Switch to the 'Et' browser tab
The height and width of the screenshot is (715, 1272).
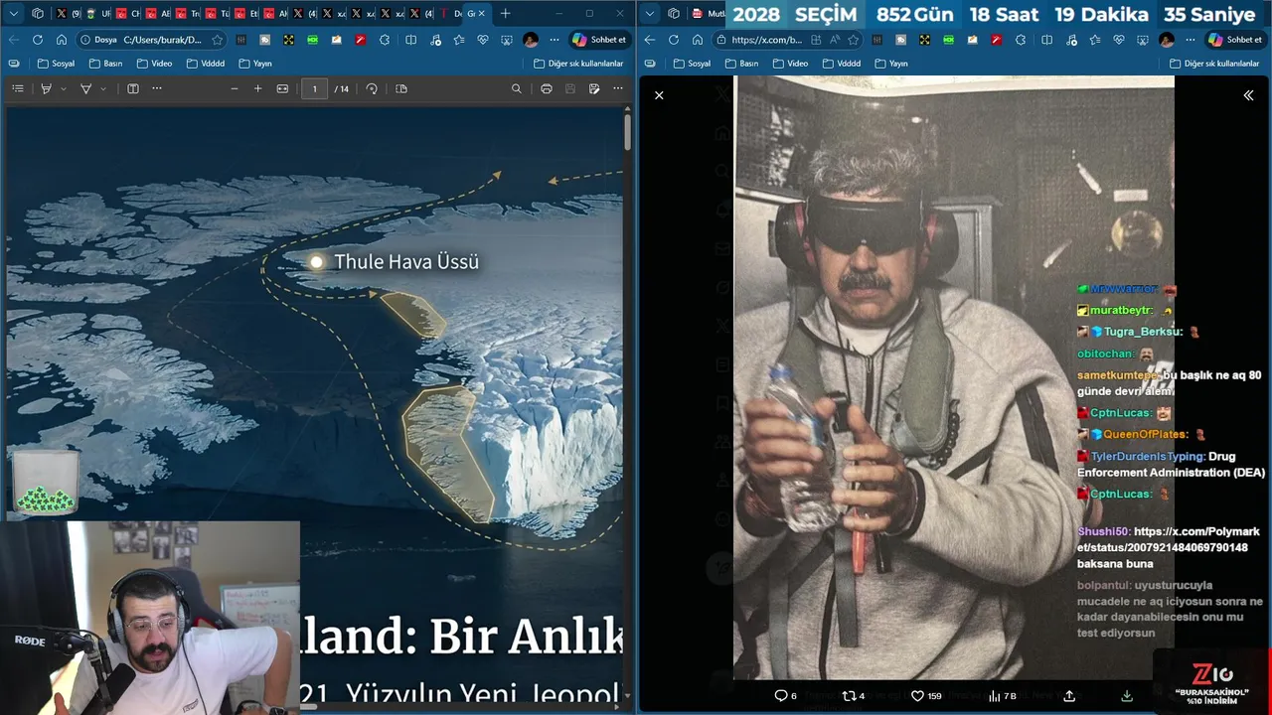coord(246,14)
